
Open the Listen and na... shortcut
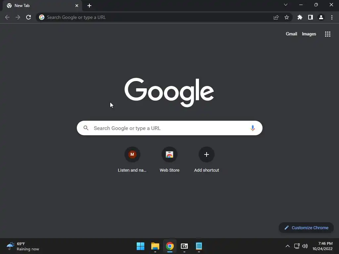click(x=132, y=160)
